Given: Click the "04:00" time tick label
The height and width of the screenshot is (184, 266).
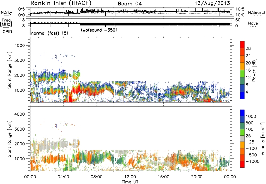Looking at the screenshot, I should coord(64,177).
